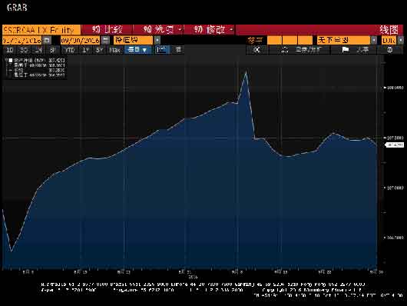
Task: Open the currency dropdown arrow
Action: click(x=401, y=40)
